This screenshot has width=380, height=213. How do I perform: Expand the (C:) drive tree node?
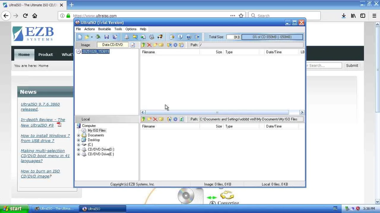coord(78,145)
